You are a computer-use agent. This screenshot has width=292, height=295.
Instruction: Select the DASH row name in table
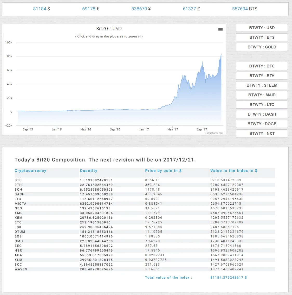point(20,194)
